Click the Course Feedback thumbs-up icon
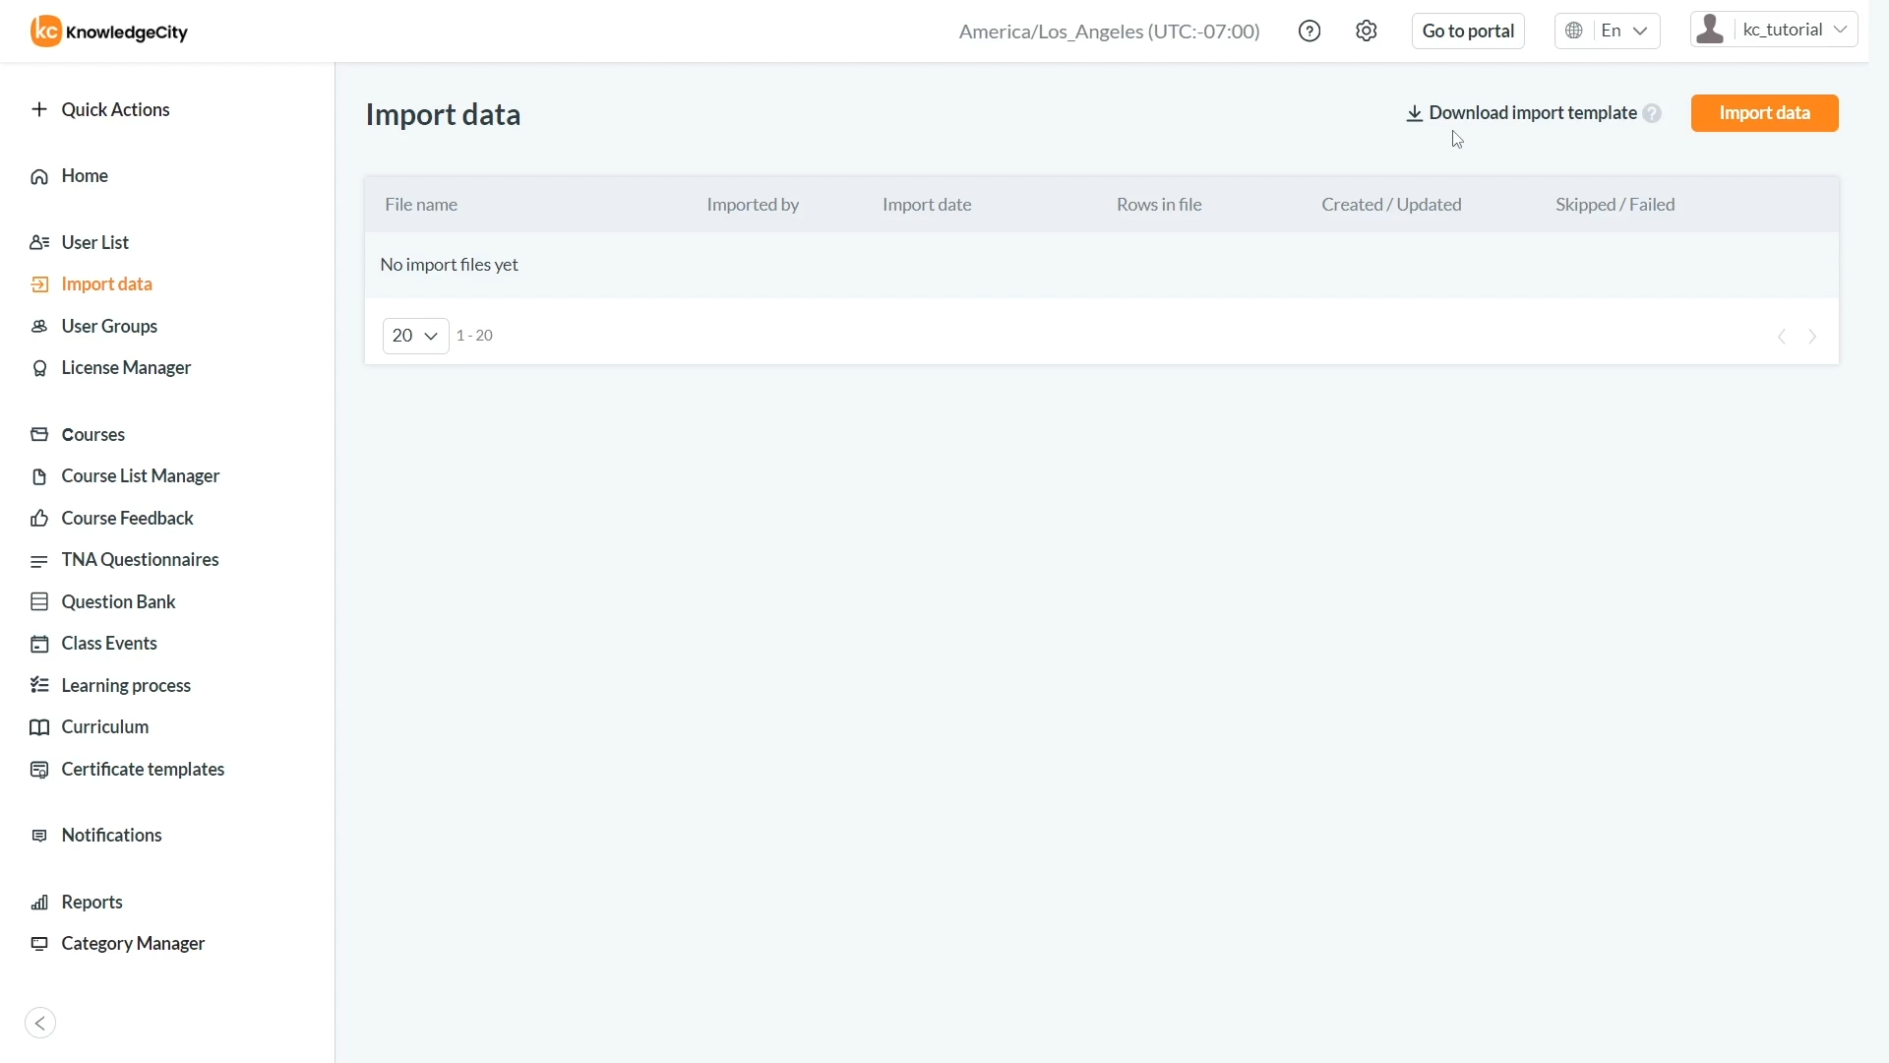 (39, 519)
